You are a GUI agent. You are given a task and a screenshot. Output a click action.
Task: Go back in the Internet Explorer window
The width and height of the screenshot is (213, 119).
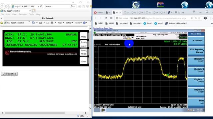(x=3, y=6)
